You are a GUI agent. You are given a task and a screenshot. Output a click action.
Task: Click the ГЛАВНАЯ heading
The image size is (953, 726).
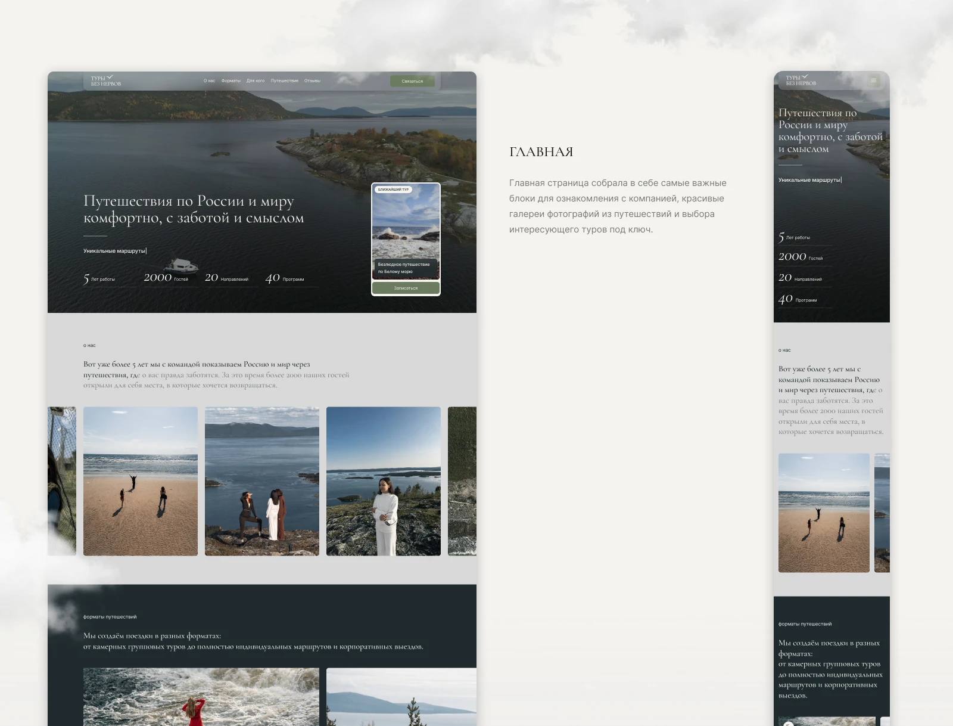(x=541, y=152)
